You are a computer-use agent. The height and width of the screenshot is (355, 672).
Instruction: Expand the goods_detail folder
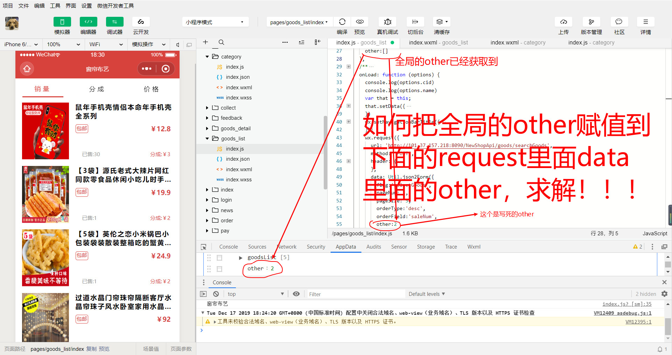click(x=207, y=128)
